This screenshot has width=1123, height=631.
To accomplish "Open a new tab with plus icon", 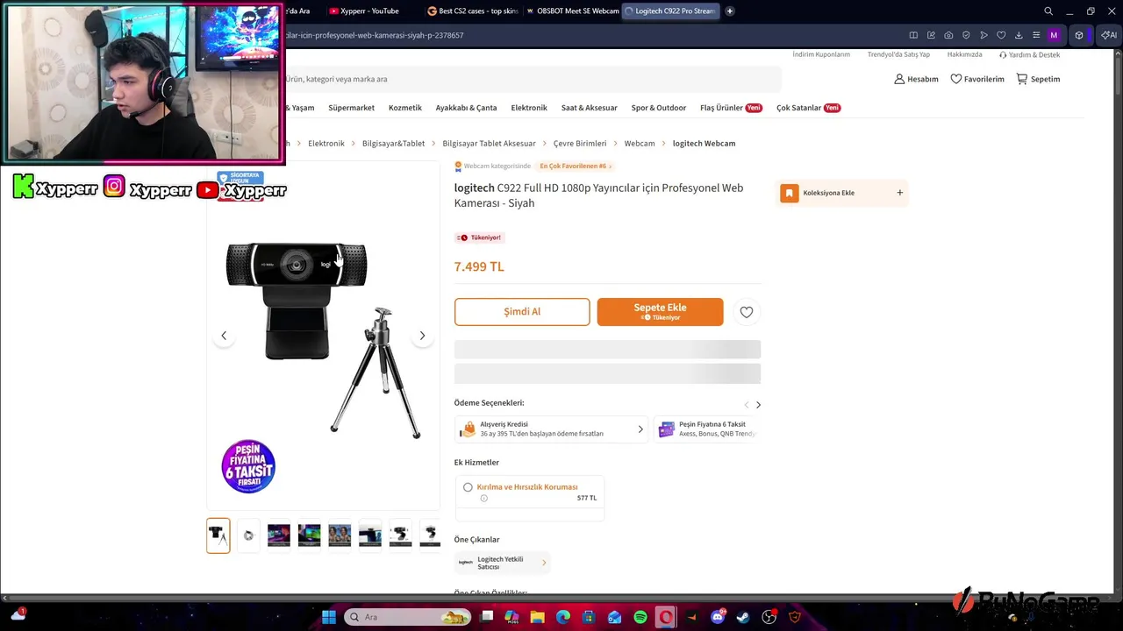I will click(729, 11).
